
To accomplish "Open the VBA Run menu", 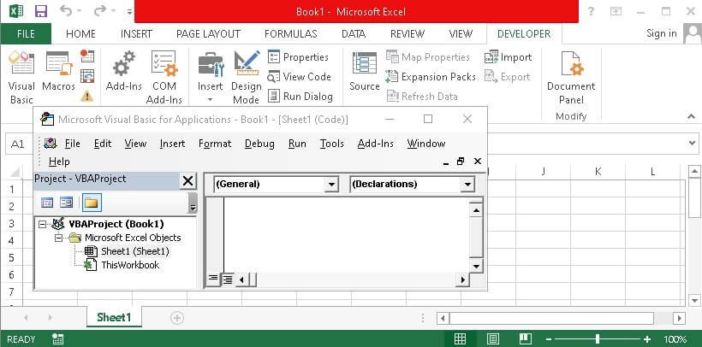I will coord(297,144).
